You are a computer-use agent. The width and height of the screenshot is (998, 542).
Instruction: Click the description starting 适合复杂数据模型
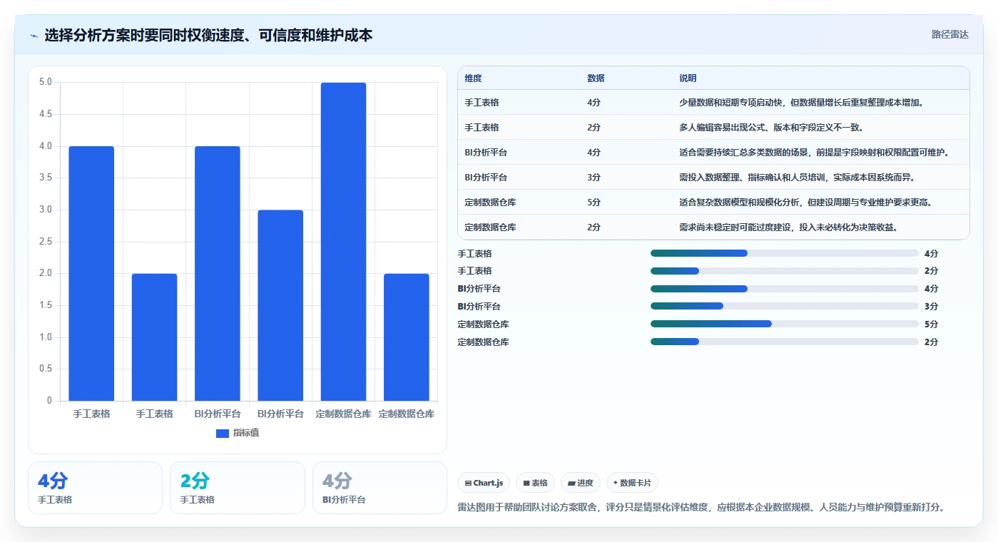805,203
